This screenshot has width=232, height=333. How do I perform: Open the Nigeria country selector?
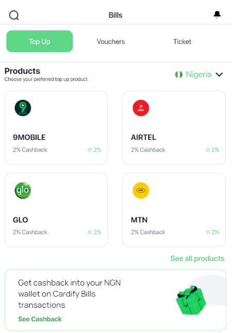coord(199,75)
